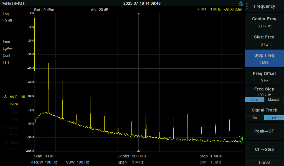The image size is (284, 166).
Task: Click the Free trigger label
Action: click(6, 42)
